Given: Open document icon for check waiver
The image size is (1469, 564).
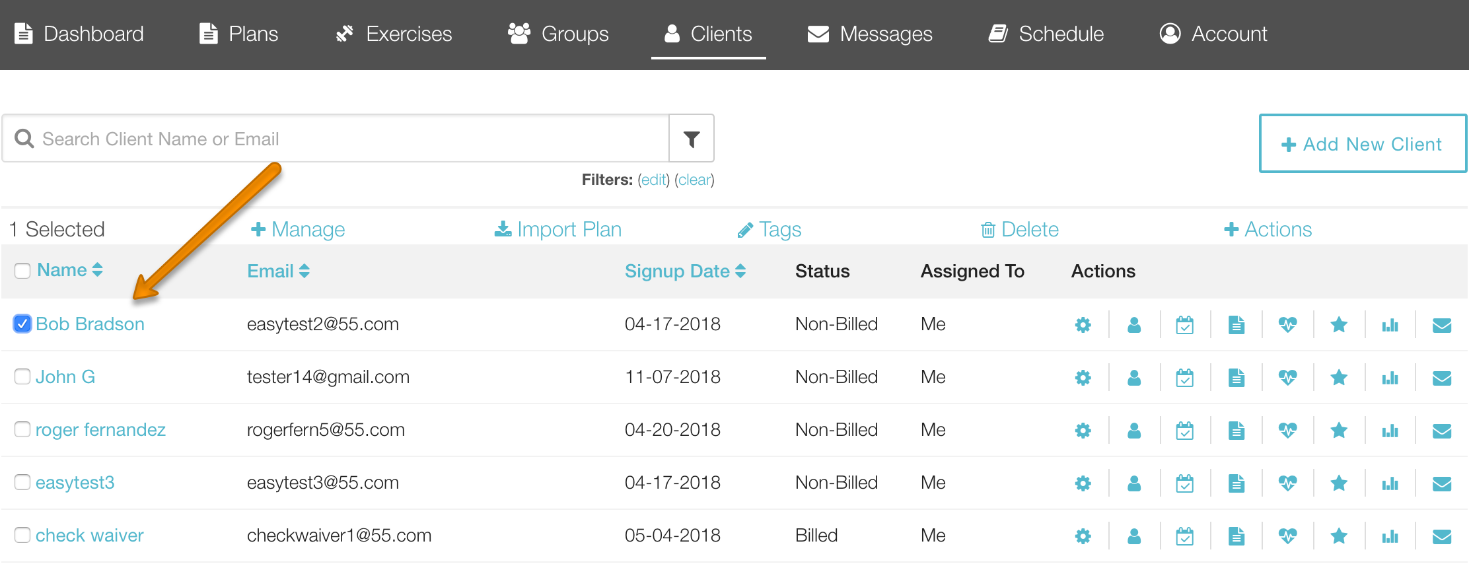Looking at the screenshot, I should [1236, 536].
